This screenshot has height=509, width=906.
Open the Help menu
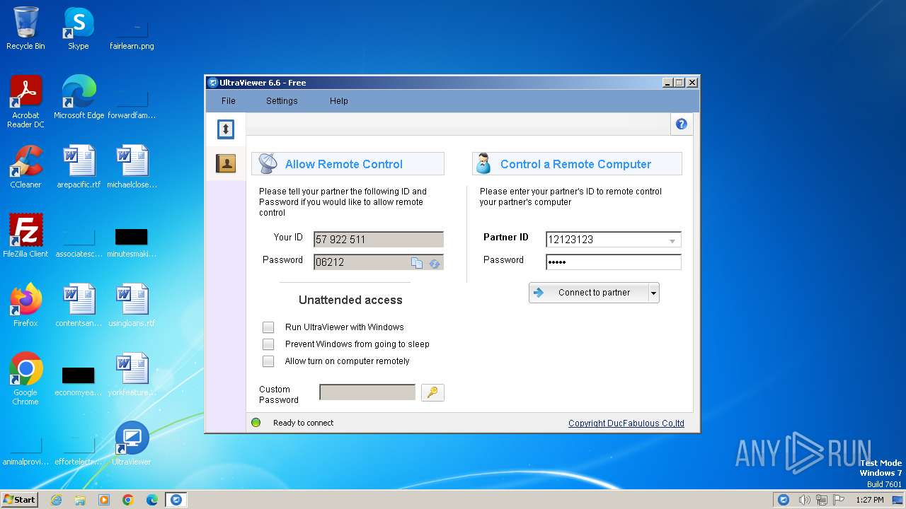pos(338,101)
